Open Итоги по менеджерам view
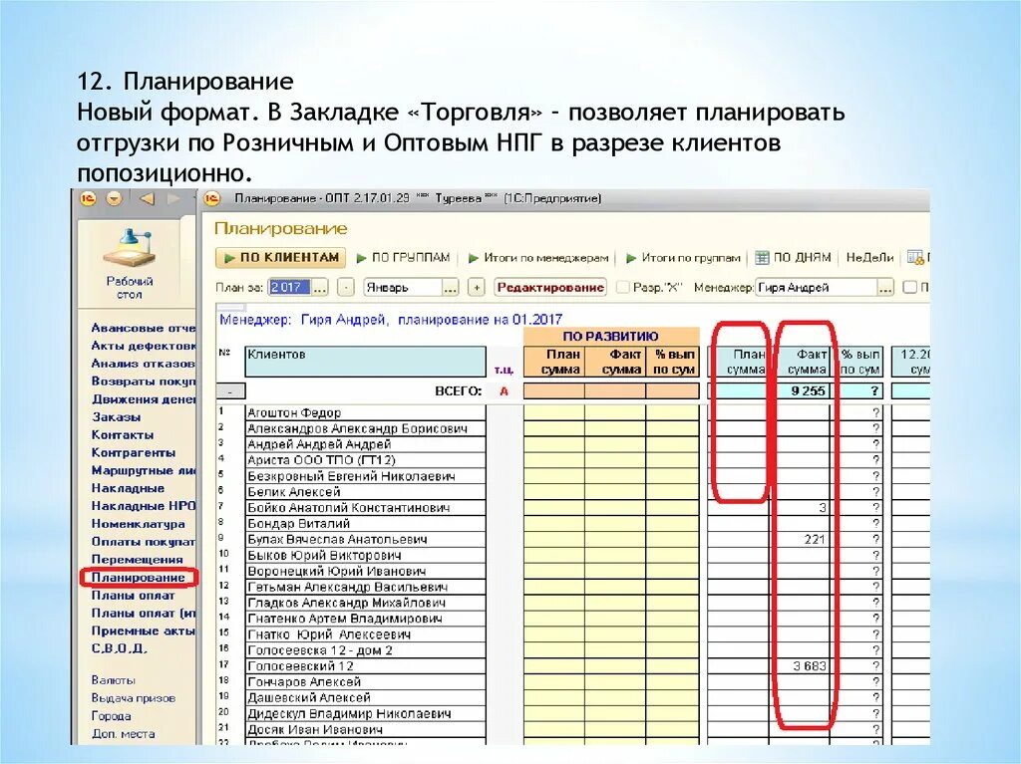The image size is (1021, 764). (x=539, y=258)
